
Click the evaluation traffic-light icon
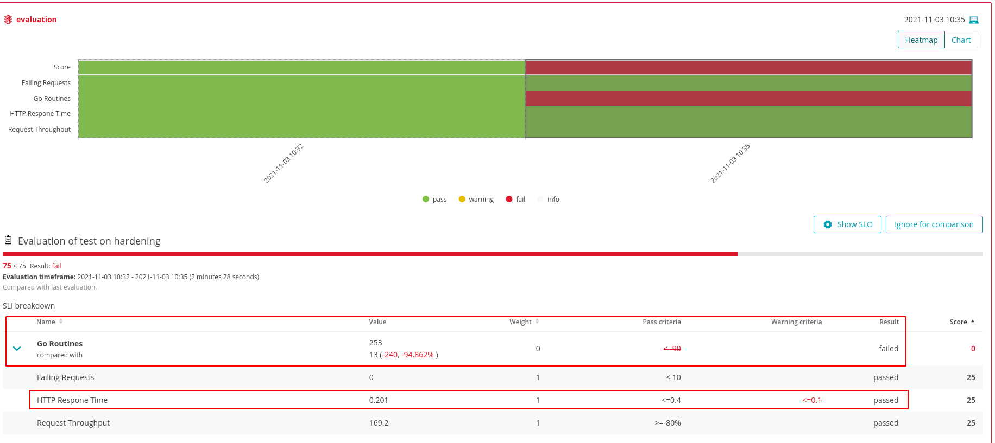tap(8, 20)
